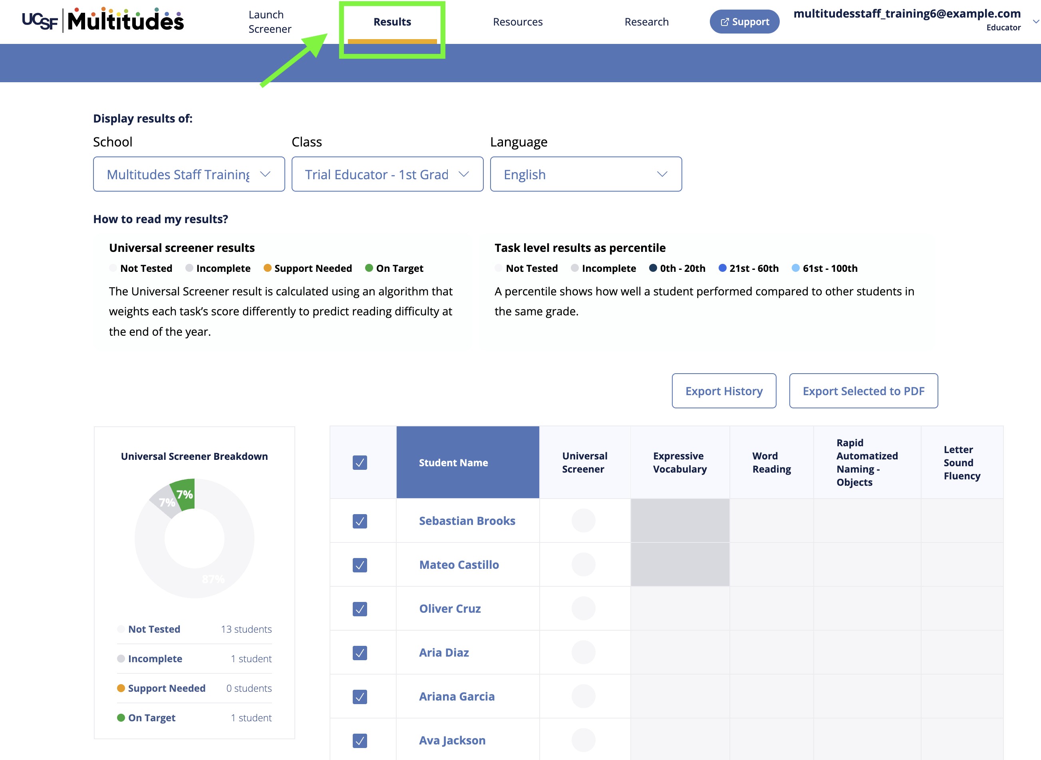The height and width of the screenshot is (760, 1041).
Task: Open the Language dropdown showing English
Action: tap(586, 174)
